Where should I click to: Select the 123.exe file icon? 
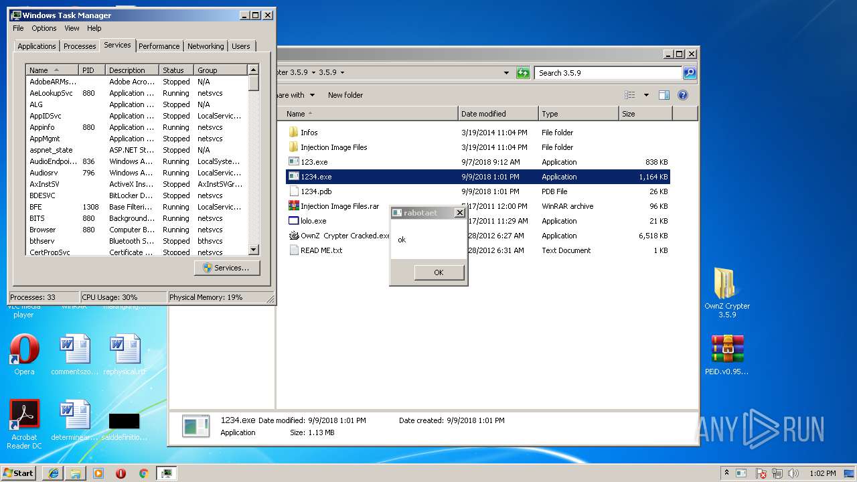click(293, 162)
